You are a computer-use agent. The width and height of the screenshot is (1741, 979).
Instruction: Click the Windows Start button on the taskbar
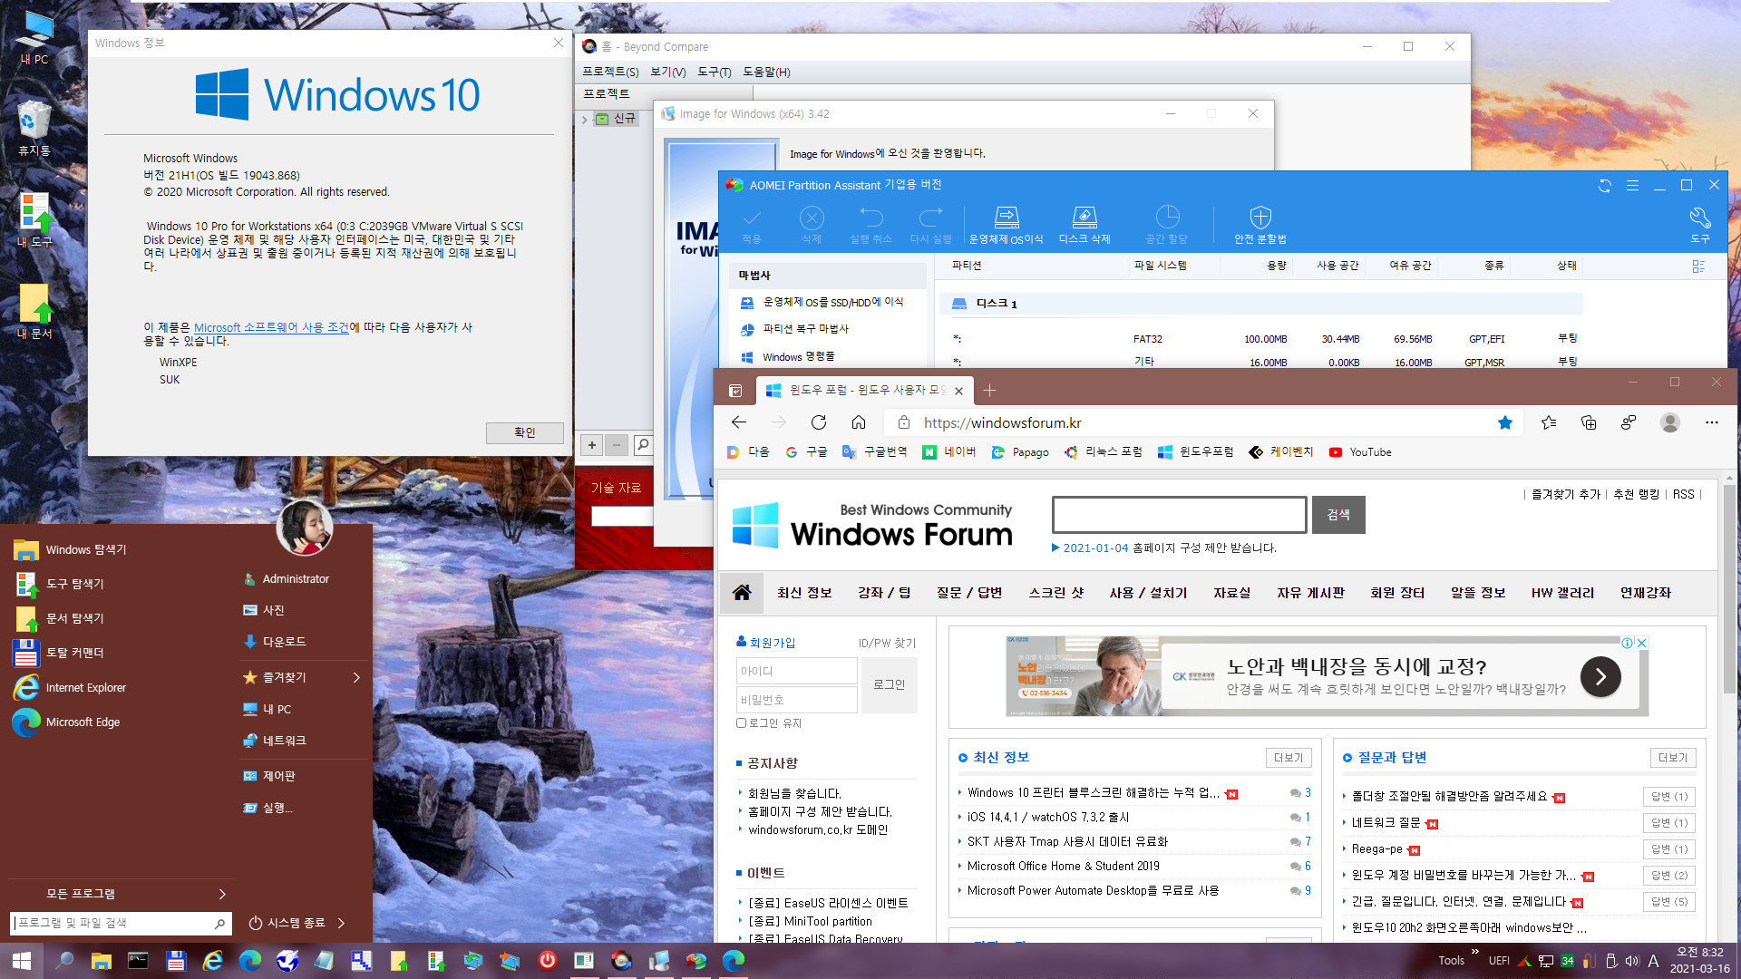[22, 961]
